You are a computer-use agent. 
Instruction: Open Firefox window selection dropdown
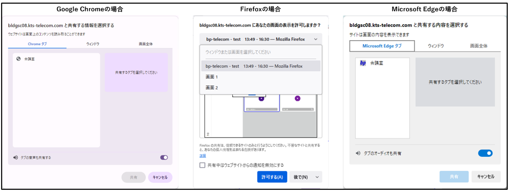coord(261,39)
